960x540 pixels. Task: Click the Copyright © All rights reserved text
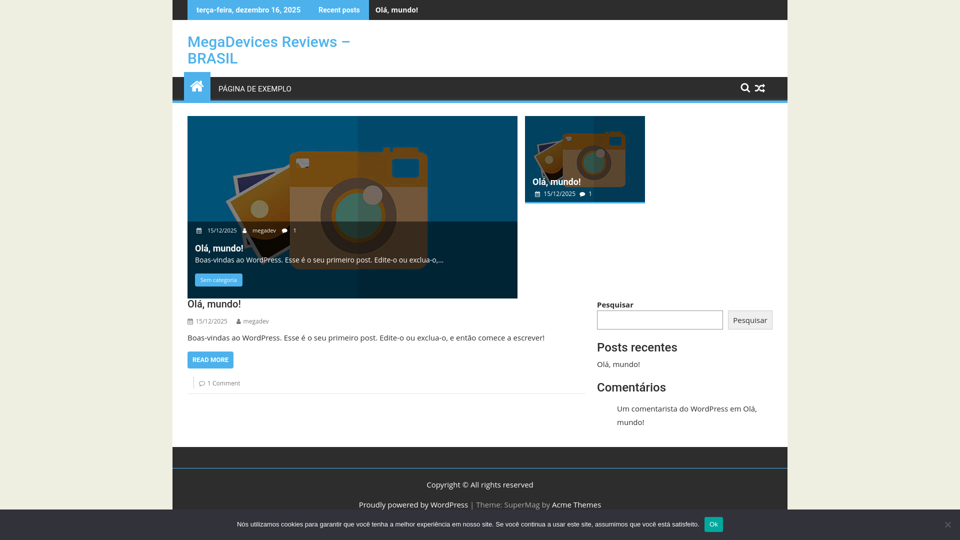(x=480, y=485)
